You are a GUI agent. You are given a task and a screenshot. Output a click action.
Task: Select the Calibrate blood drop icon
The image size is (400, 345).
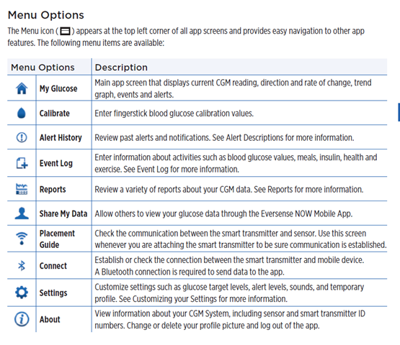coord(22,113)
